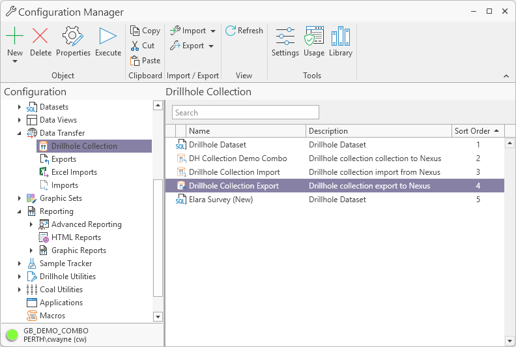
Task: Open the Settings sliders tool
Action: coord(285,36)
